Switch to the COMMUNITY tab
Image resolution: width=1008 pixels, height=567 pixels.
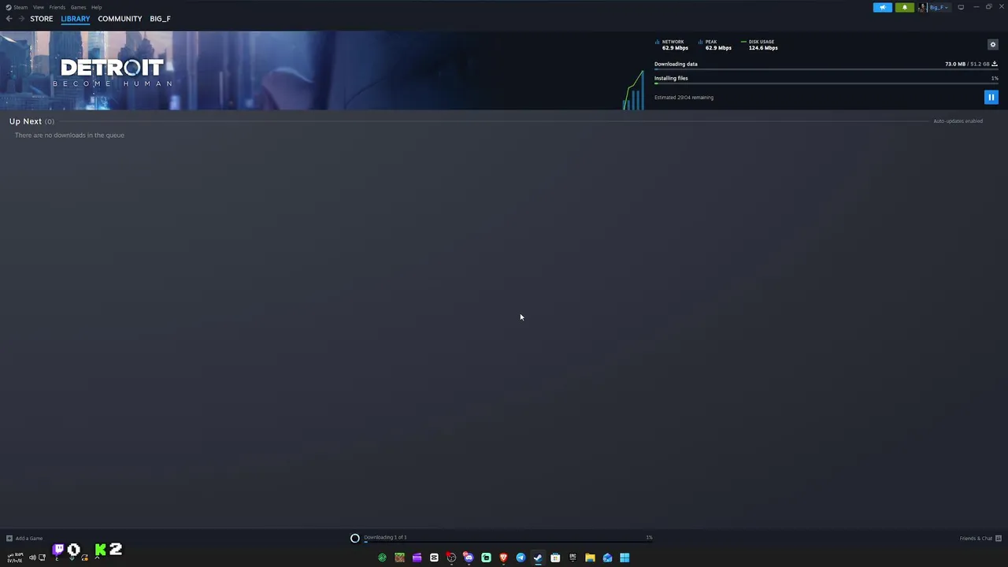(x=120, y=19)
